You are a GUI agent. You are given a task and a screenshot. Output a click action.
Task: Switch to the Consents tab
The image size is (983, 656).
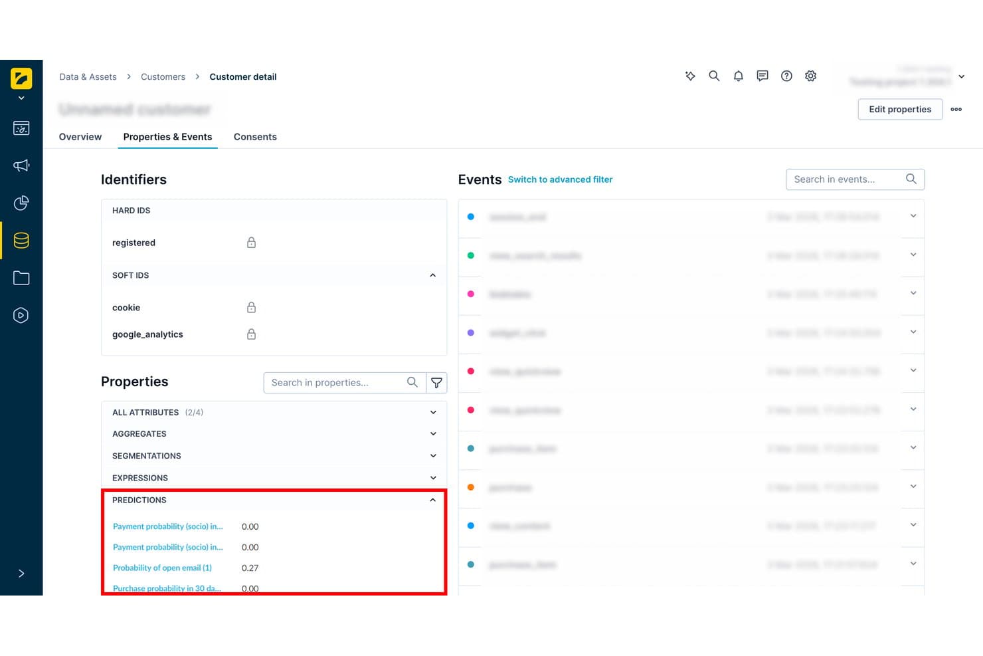255,137
